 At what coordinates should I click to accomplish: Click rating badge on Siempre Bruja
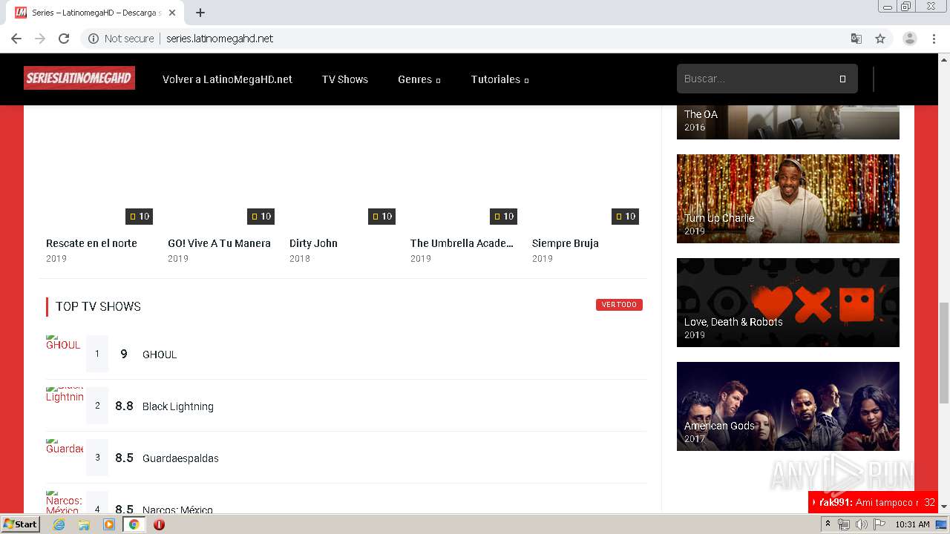pyautogui.click(x=625, y=217)
